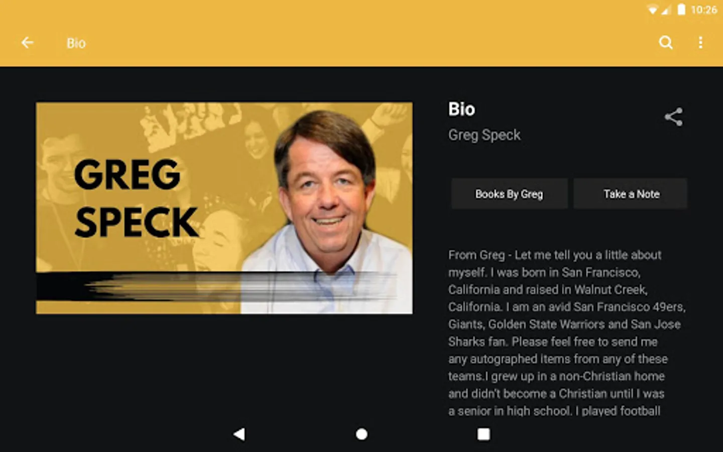Tap the Wi-Fi status icon
The image size is (723, 452).
[653, 10]
